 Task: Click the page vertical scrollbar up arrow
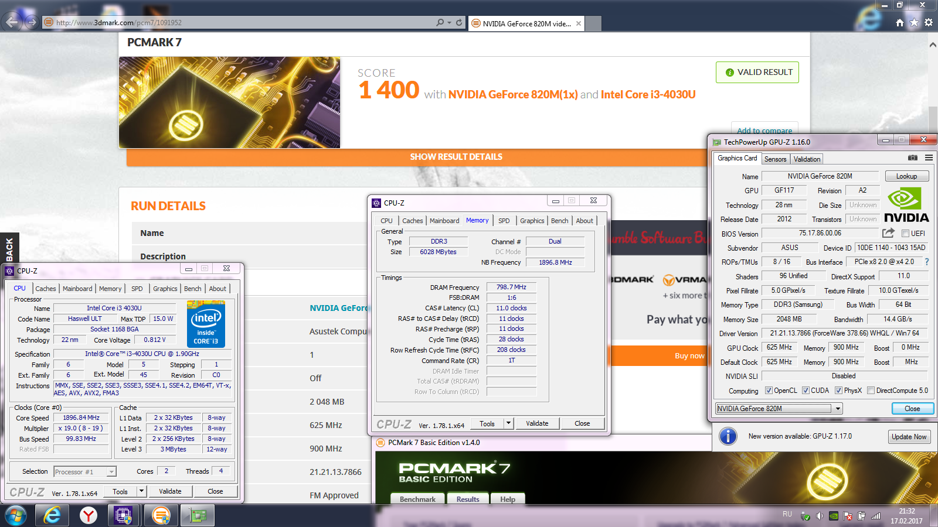933,45
